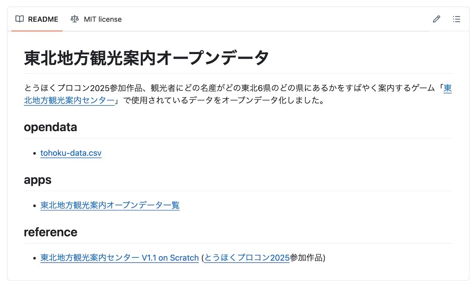Click the bullet point before tohoku-data.csv

pos(35,153)
